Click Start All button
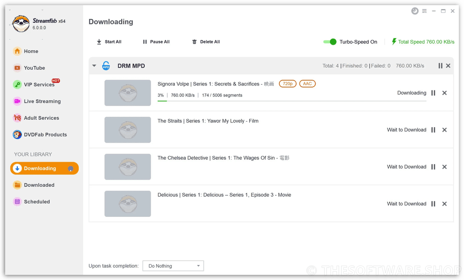The width and height of the screenshot is (464, 280). click(109, 42)
